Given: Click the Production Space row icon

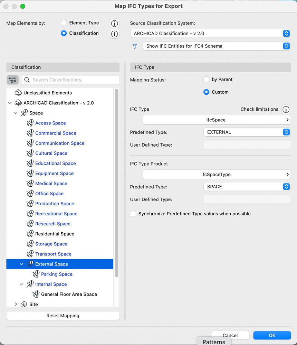Looking at the screenshot, I should pos(30,204).
